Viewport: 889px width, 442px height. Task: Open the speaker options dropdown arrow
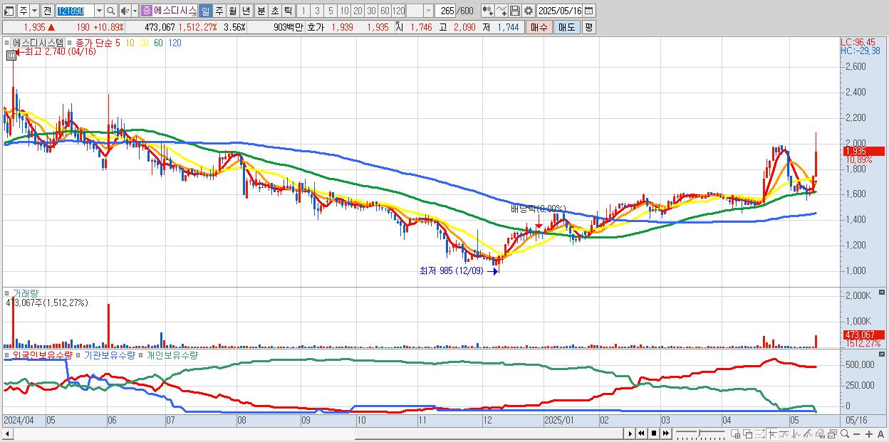coord(135,11)
